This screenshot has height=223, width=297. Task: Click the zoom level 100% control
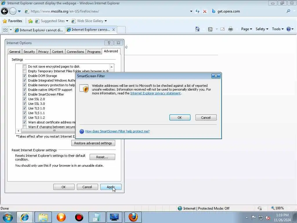coord(277,208)
